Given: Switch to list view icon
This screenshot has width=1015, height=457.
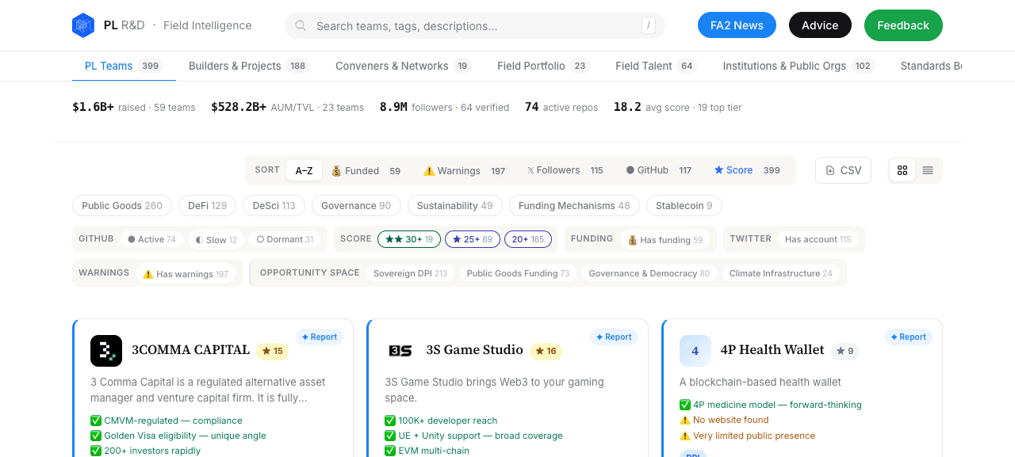Looking at the screenshot, I should [x=928, y=170].
